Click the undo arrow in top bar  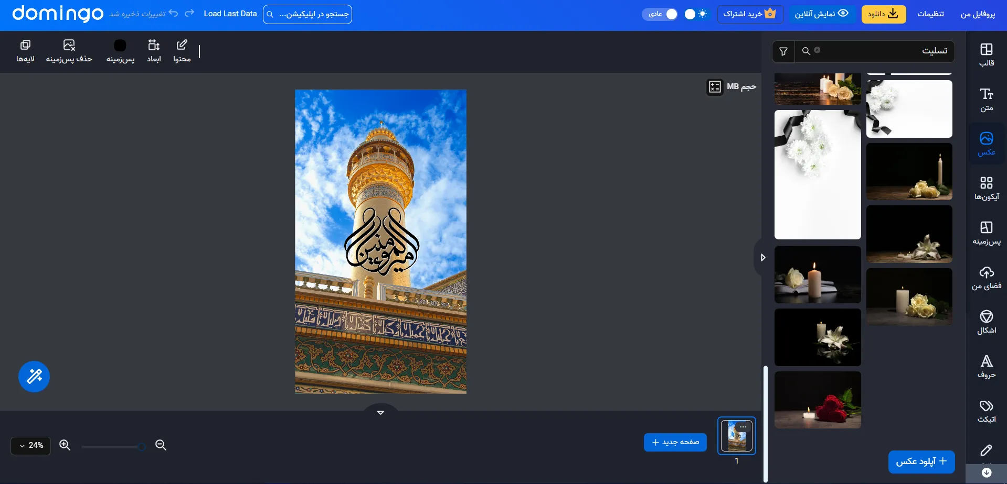click(x=174, y=13)
